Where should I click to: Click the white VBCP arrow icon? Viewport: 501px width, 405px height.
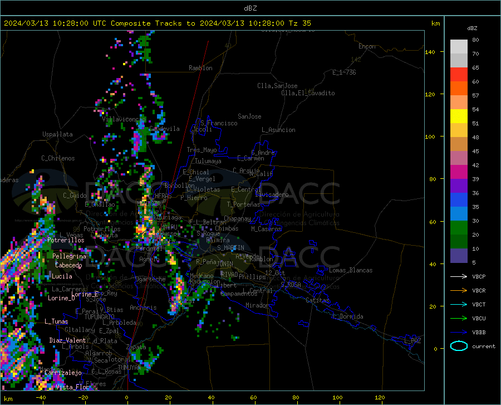pyautogui.click(x=459, y=276)
